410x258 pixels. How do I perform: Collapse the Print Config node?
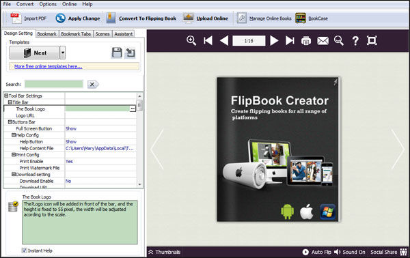pyautogui.click(x=14, y=154)
